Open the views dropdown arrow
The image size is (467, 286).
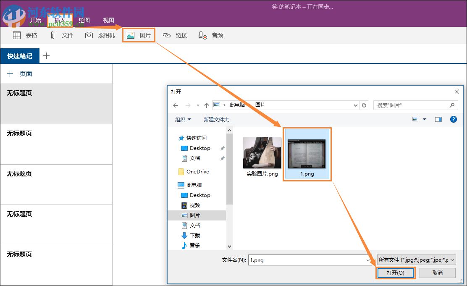pyautogui.click(x=424, y=119)
